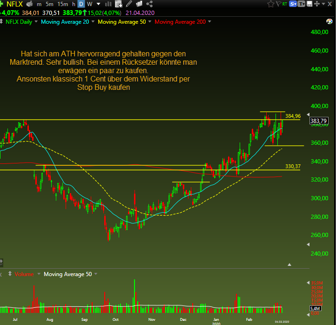Toggle the blue S button
Viewport: 336px width, 325px height.
point(293,4)
